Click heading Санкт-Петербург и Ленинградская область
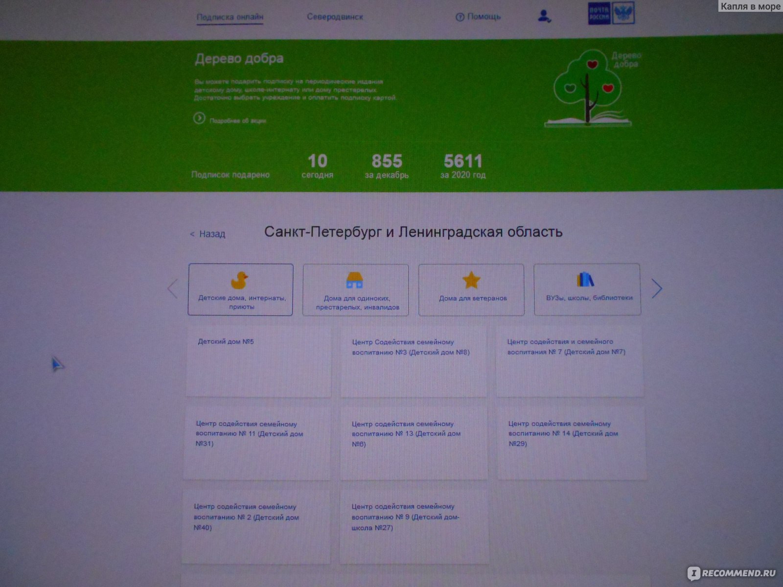This screenshot has width=783, height=587. coord(414,232)
